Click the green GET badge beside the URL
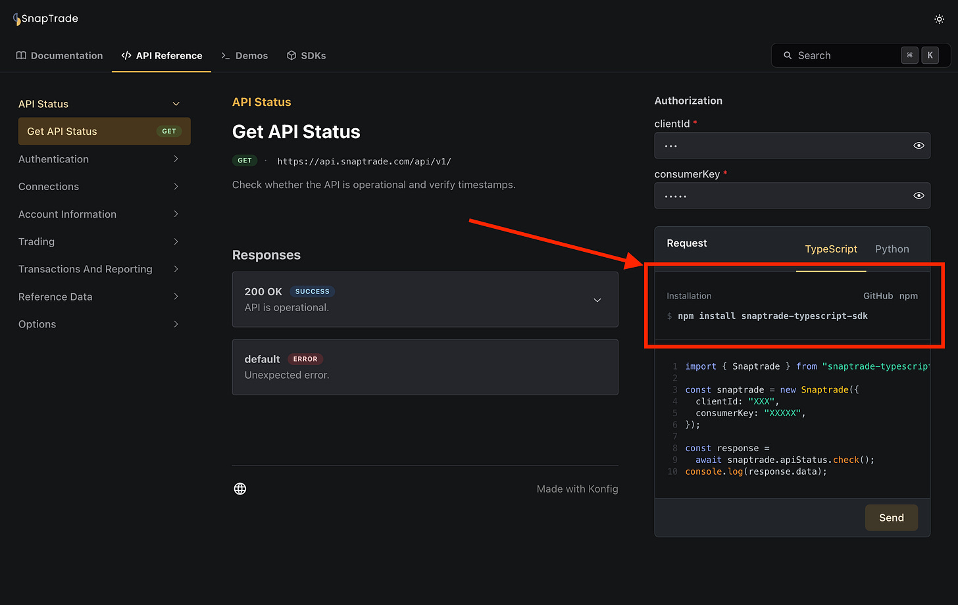Image resolution: width=958 pixels, height=605 pixels. click(x=245, y=160)
